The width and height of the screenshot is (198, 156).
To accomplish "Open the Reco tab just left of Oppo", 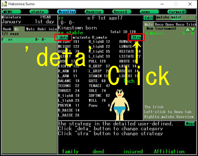I will click(159, 25).
